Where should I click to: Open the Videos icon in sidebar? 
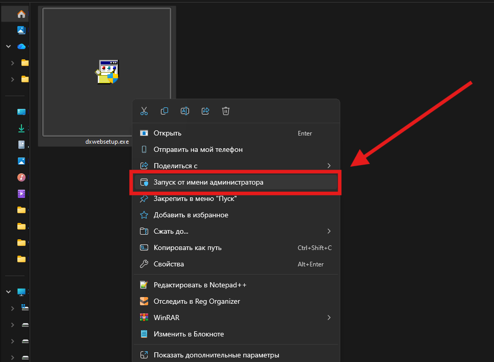coord(21,194)
